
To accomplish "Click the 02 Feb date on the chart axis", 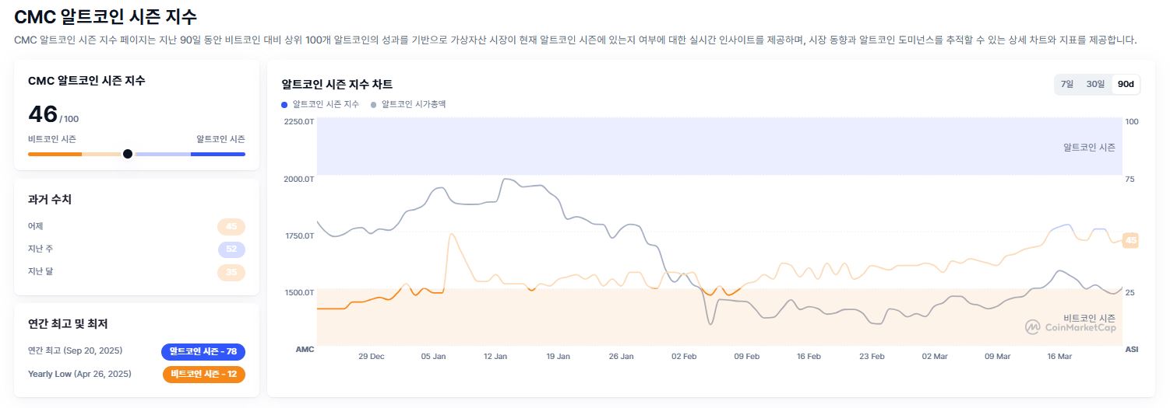I will [x=684, y=356].
